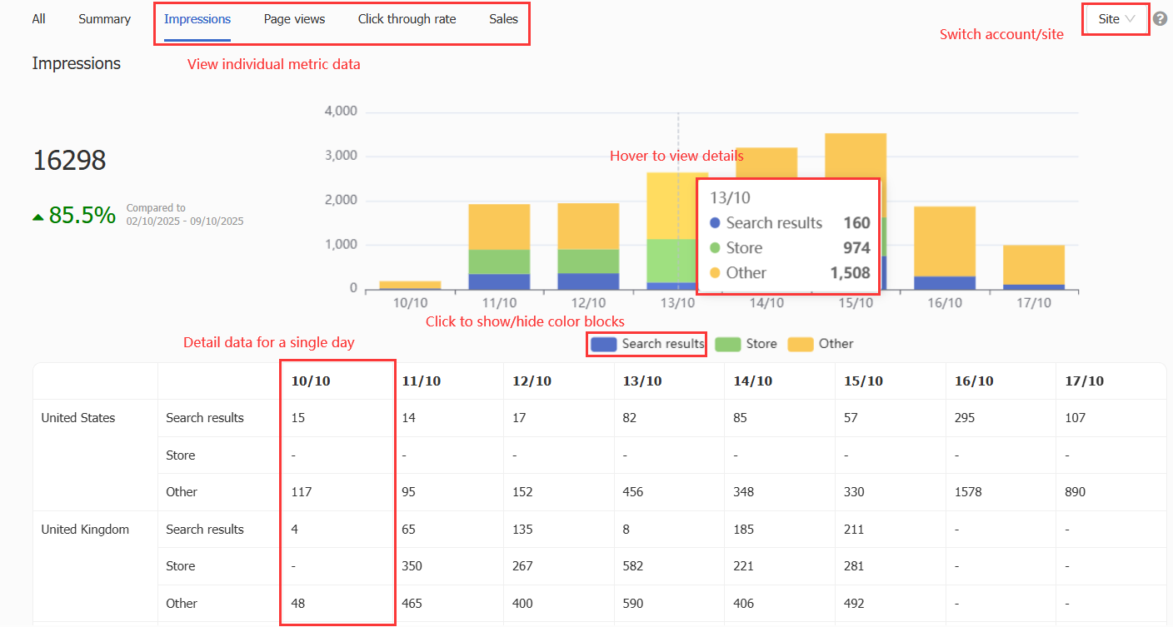Click the green increase arrow icon
Viewport: 1173px width, 627px height.
pos(37,217)
